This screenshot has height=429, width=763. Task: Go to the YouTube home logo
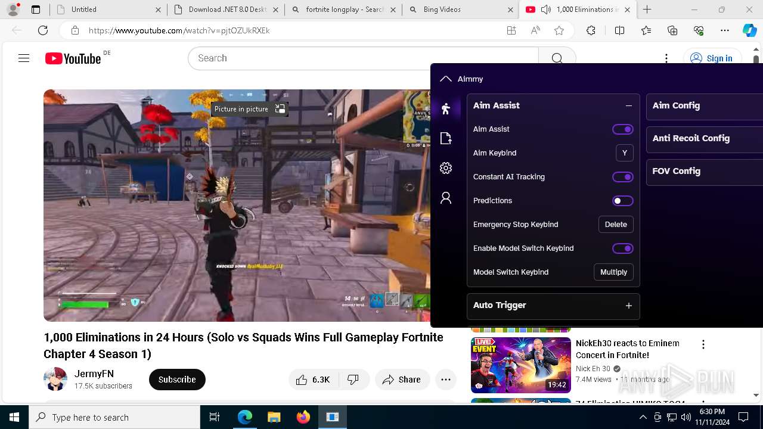tap(73, 58)
